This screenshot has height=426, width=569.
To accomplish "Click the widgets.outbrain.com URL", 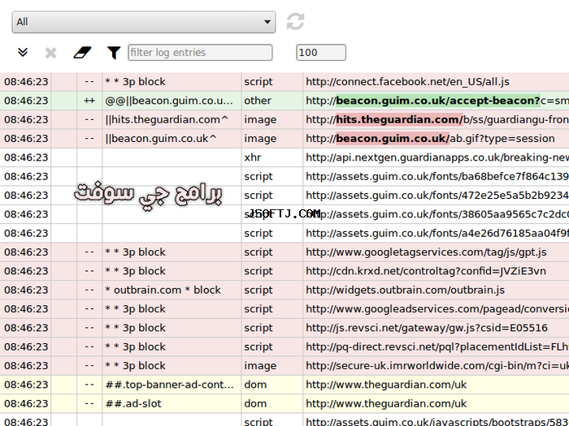I will tap(405, 290).
